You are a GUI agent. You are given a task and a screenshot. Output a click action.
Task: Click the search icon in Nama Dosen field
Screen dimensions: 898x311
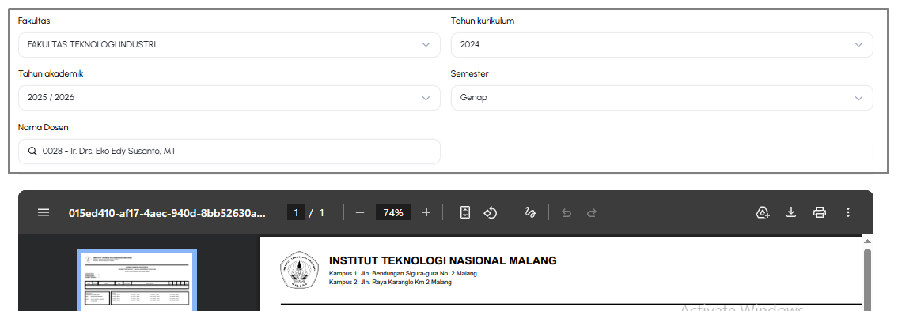coord(32,152)
